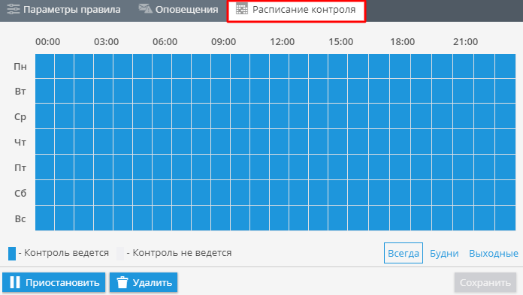Image resolution: width=523 pixels, height=295 pixels.
Task: Click the 00:00 time header
Action: coord(47,42)
